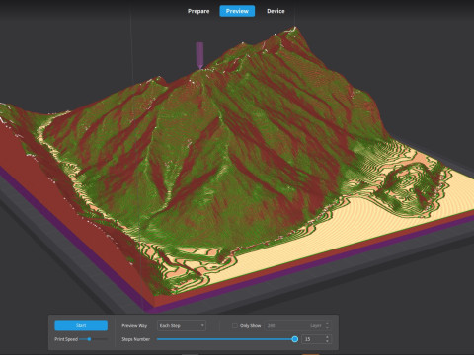Click the purple print head marker
This screenshot has height=355, width=474.
point(199,55)
